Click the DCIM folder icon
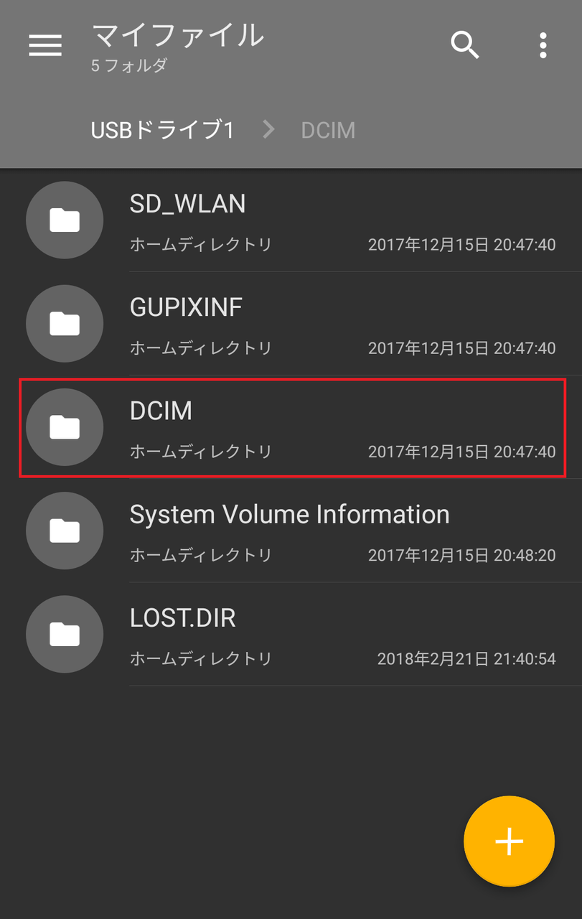 (65, 427)
